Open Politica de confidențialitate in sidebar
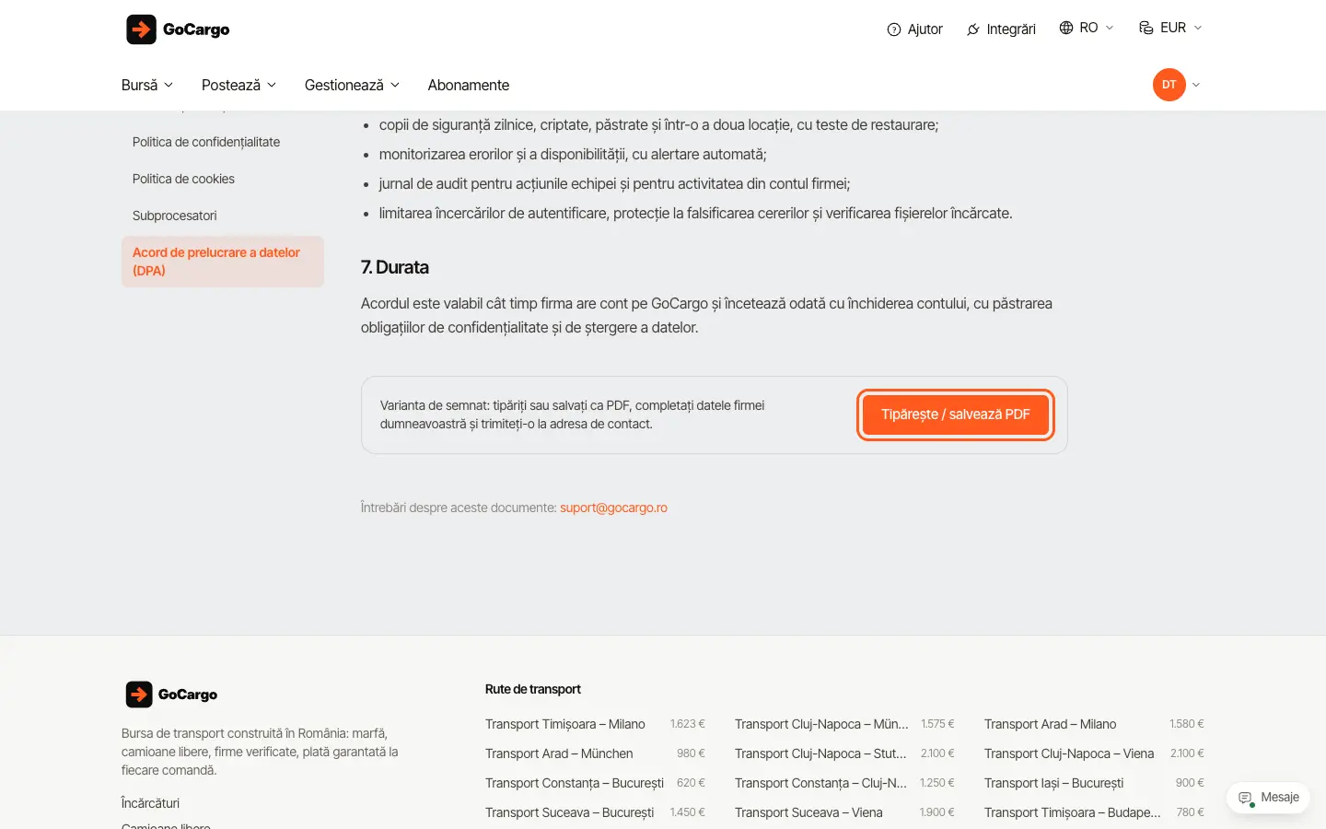 click(x=223, y=142)
